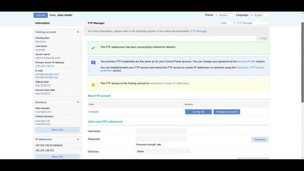Focus the Username input field
The width and height of the screenshot is (304, 171).
[x=161, y=131]
